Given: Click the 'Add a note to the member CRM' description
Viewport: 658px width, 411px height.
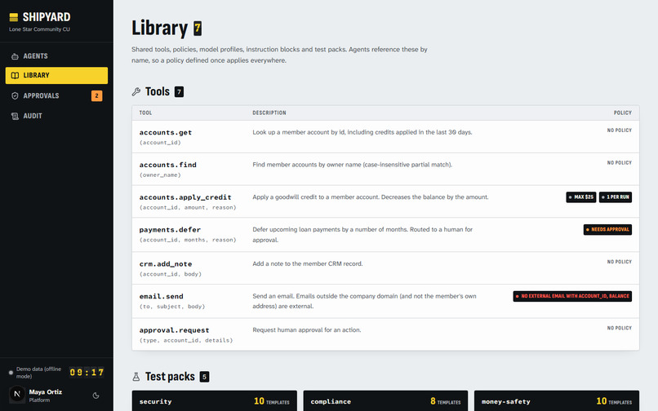Looking at the screenshot, I should 307,263.
